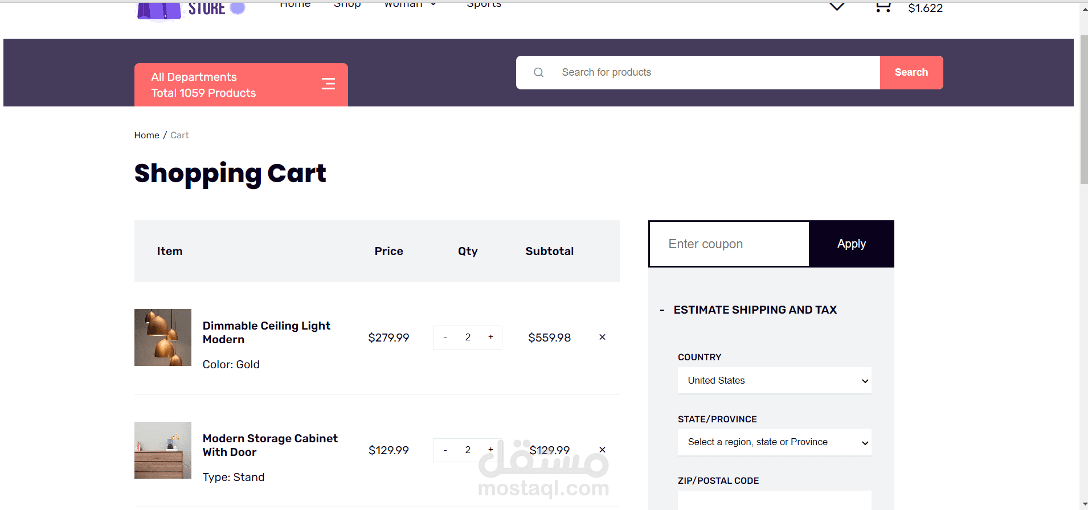
Task: Go to Home via breadcrumb
Action: (x=146, y=135)
